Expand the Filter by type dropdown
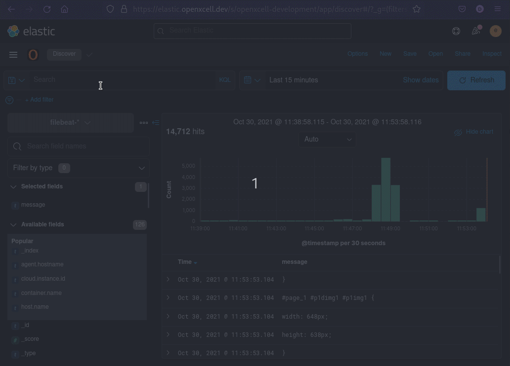The width and height of the screenshot is (510, 366). tap(78, 168)
